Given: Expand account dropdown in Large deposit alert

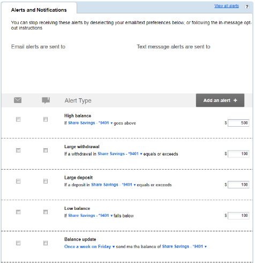Looking at the screenshot, I should pyautogui.click(x=114, y=185).
